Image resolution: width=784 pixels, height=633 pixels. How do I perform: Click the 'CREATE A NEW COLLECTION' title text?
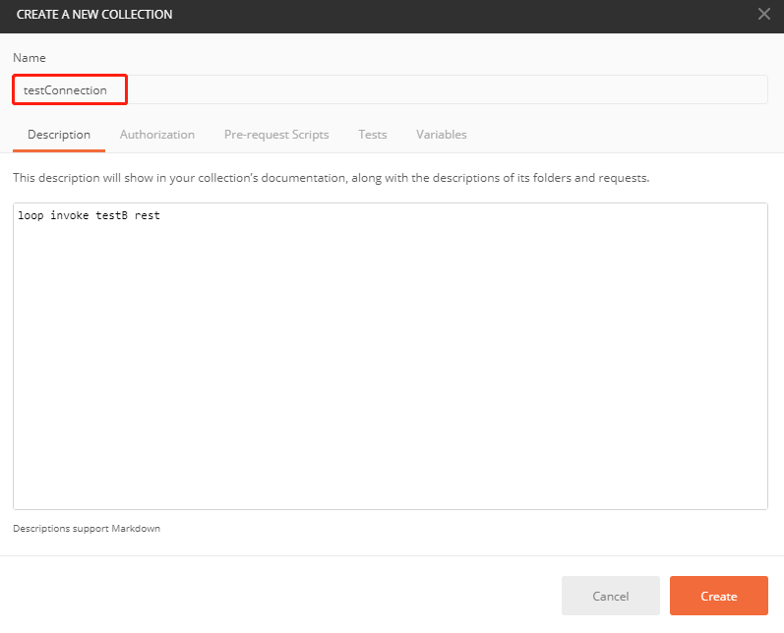coord(94,15)
